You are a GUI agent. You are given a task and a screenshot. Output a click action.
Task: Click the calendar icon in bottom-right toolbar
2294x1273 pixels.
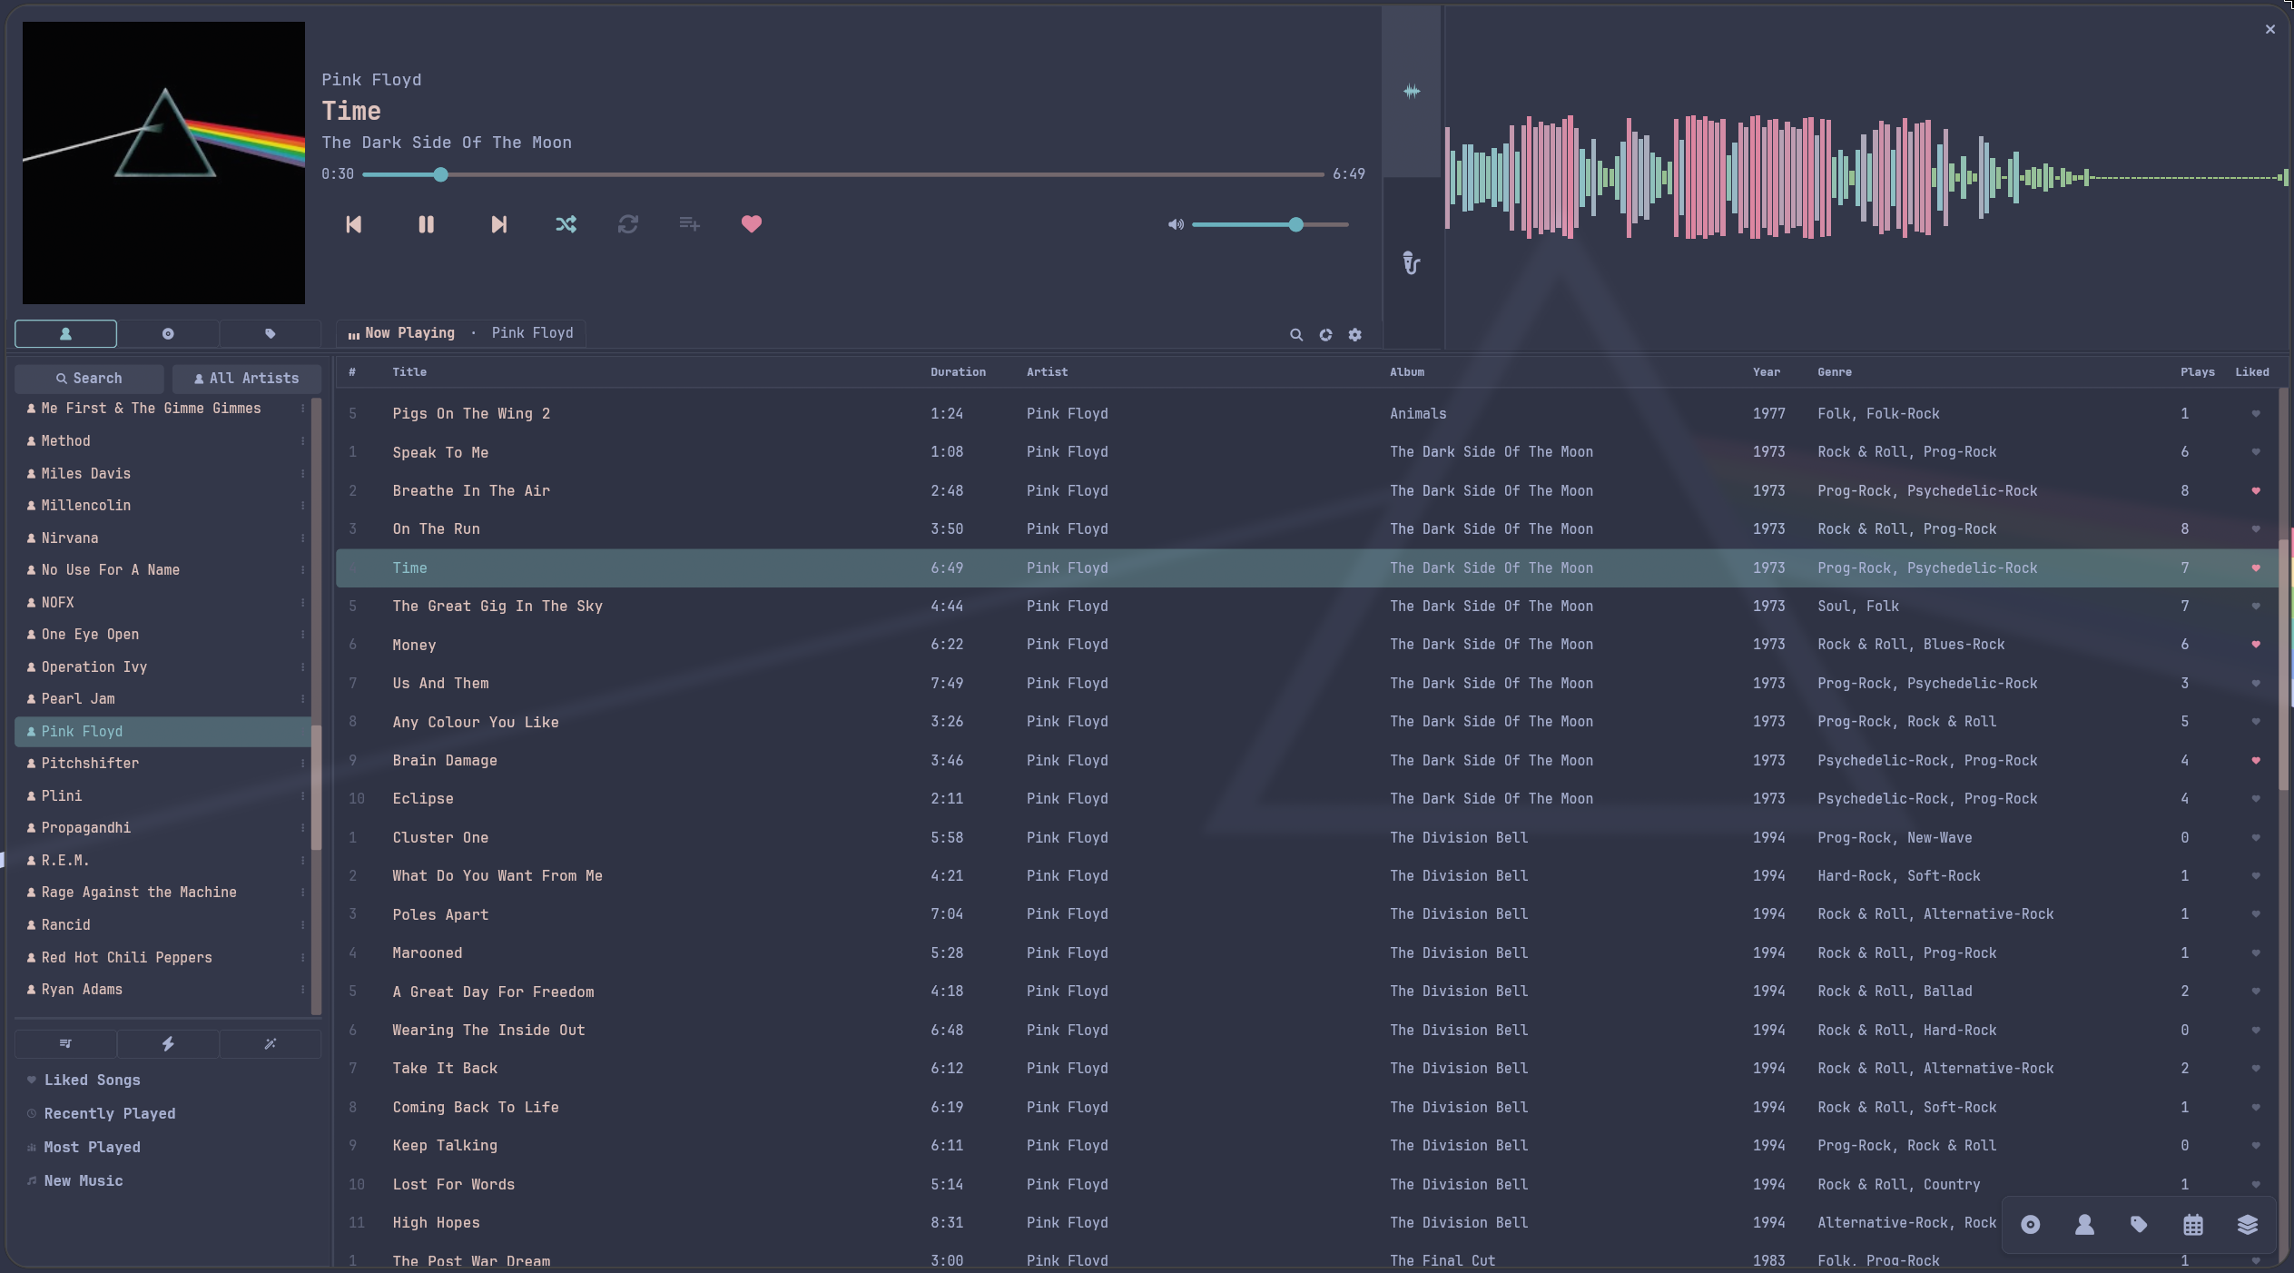2193,1225
